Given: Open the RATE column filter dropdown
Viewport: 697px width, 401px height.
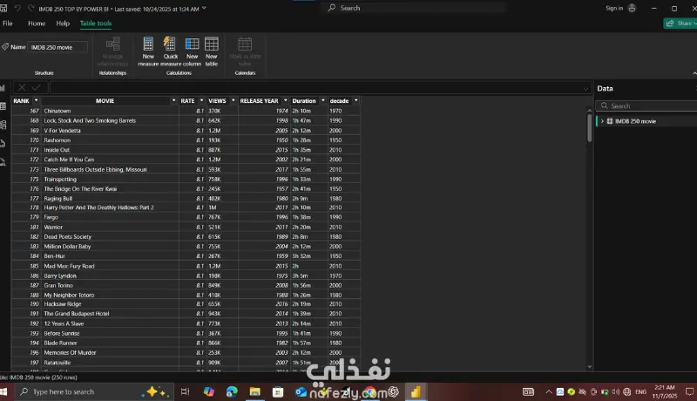Looking at the screenshot, I should click(201, 101).
